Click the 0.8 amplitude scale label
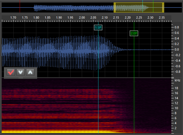 pyautogui.click(x=176, y=27)
